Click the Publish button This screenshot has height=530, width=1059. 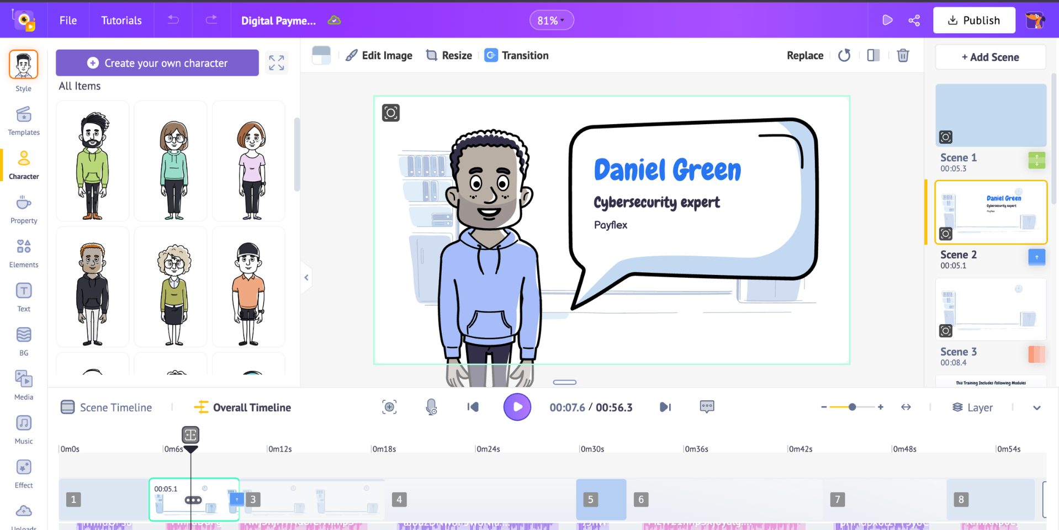tap(974, 20)
